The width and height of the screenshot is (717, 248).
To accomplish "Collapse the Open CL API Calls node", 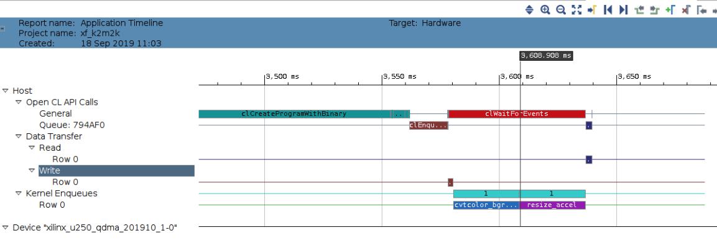I will tap(19, 102).
